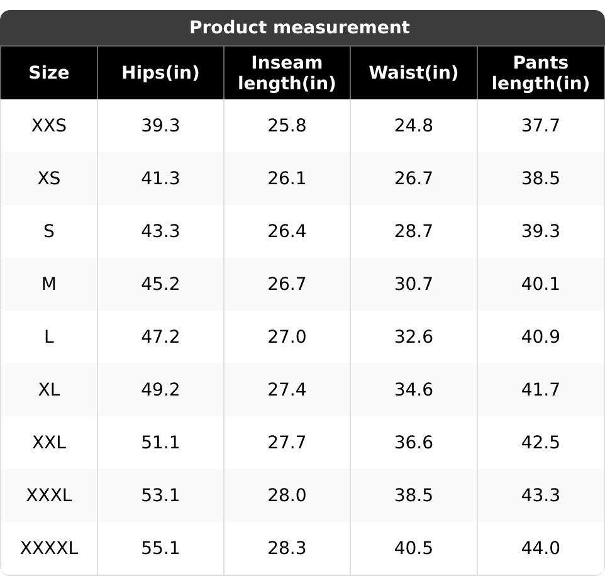
Task: Select the XXL size row label
Action: coord(49,442)
